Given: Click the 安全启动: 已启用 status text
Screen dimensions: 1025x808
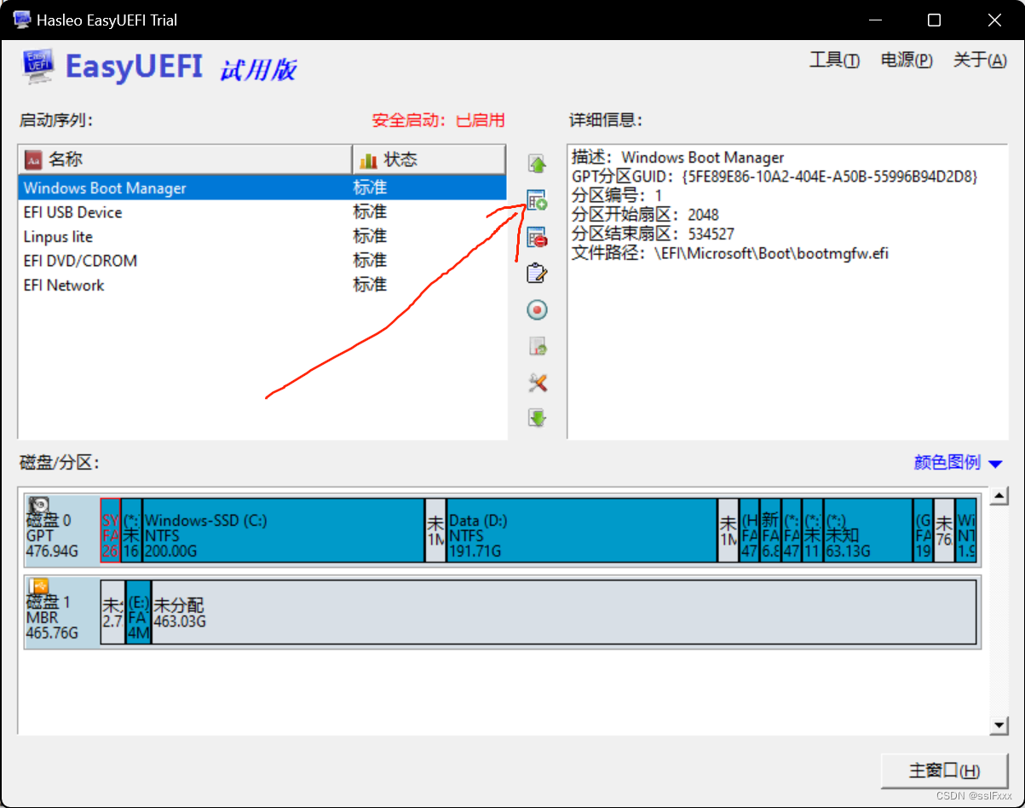Looking at the screenshot, I should tap(439, 120).
